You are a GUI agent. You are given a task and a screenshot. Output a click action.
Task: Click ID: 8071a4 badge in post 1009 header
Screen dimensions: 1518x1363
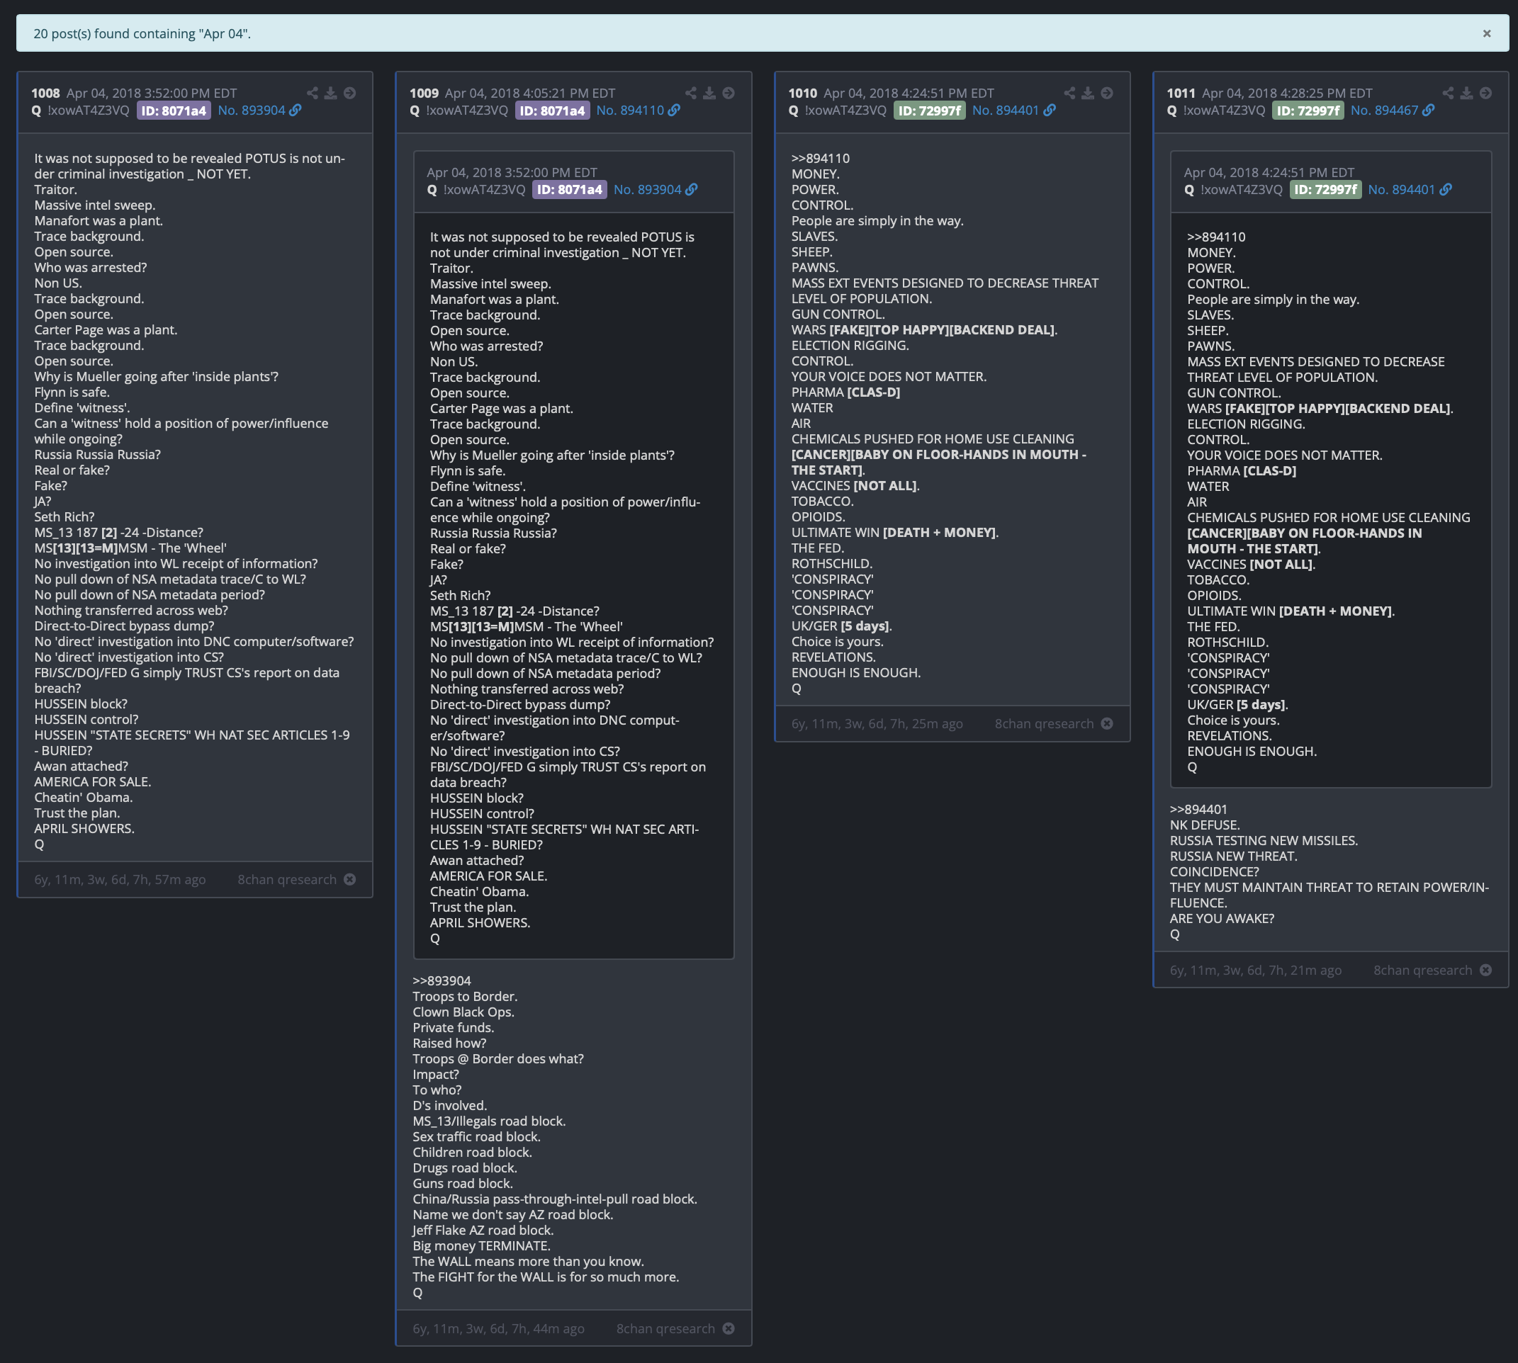tap(552, 111)
